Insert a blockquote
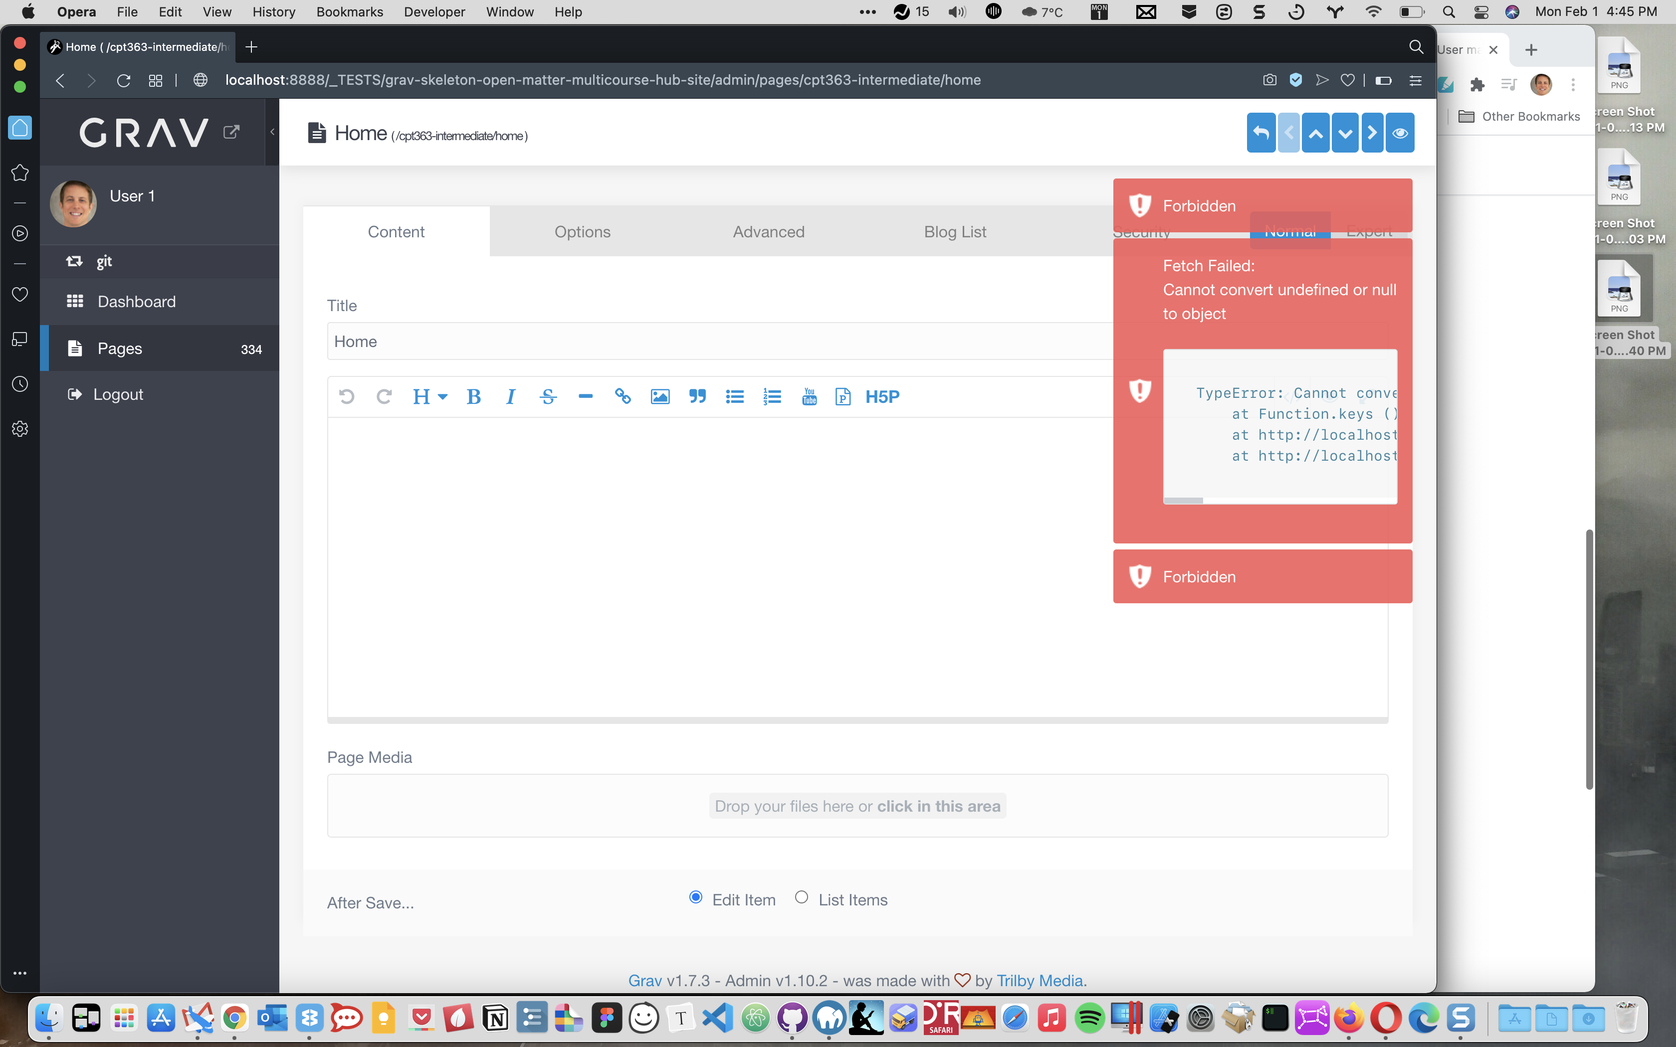1676x1047 pixels. click(x=697, y=396)
